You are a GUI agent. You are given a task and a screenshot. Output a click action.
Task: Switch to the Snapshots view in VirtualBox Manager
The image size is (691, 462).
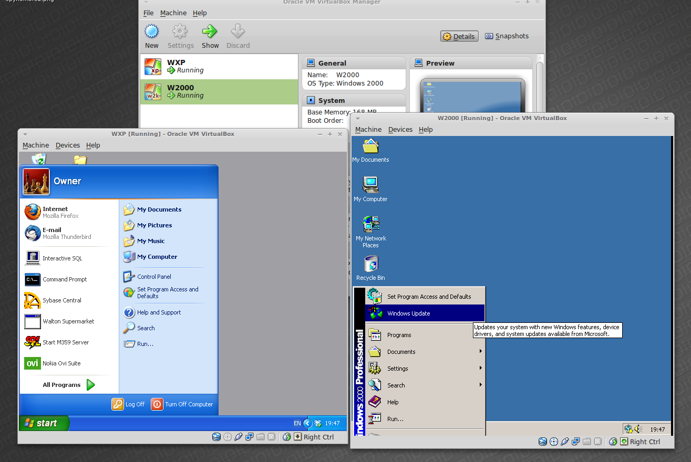(x=507, y=36)
